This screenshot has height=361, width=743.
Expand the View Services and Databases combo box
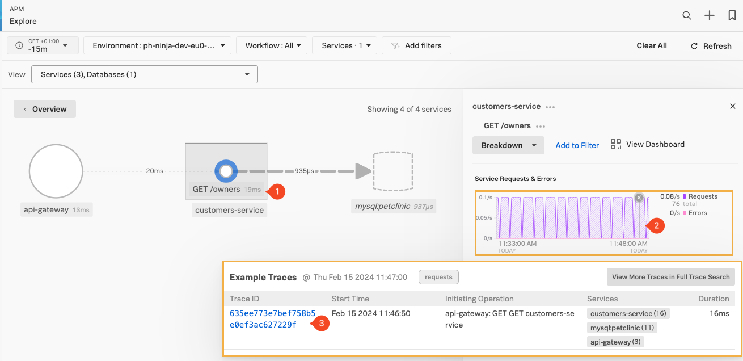click(x=145, y=74)
